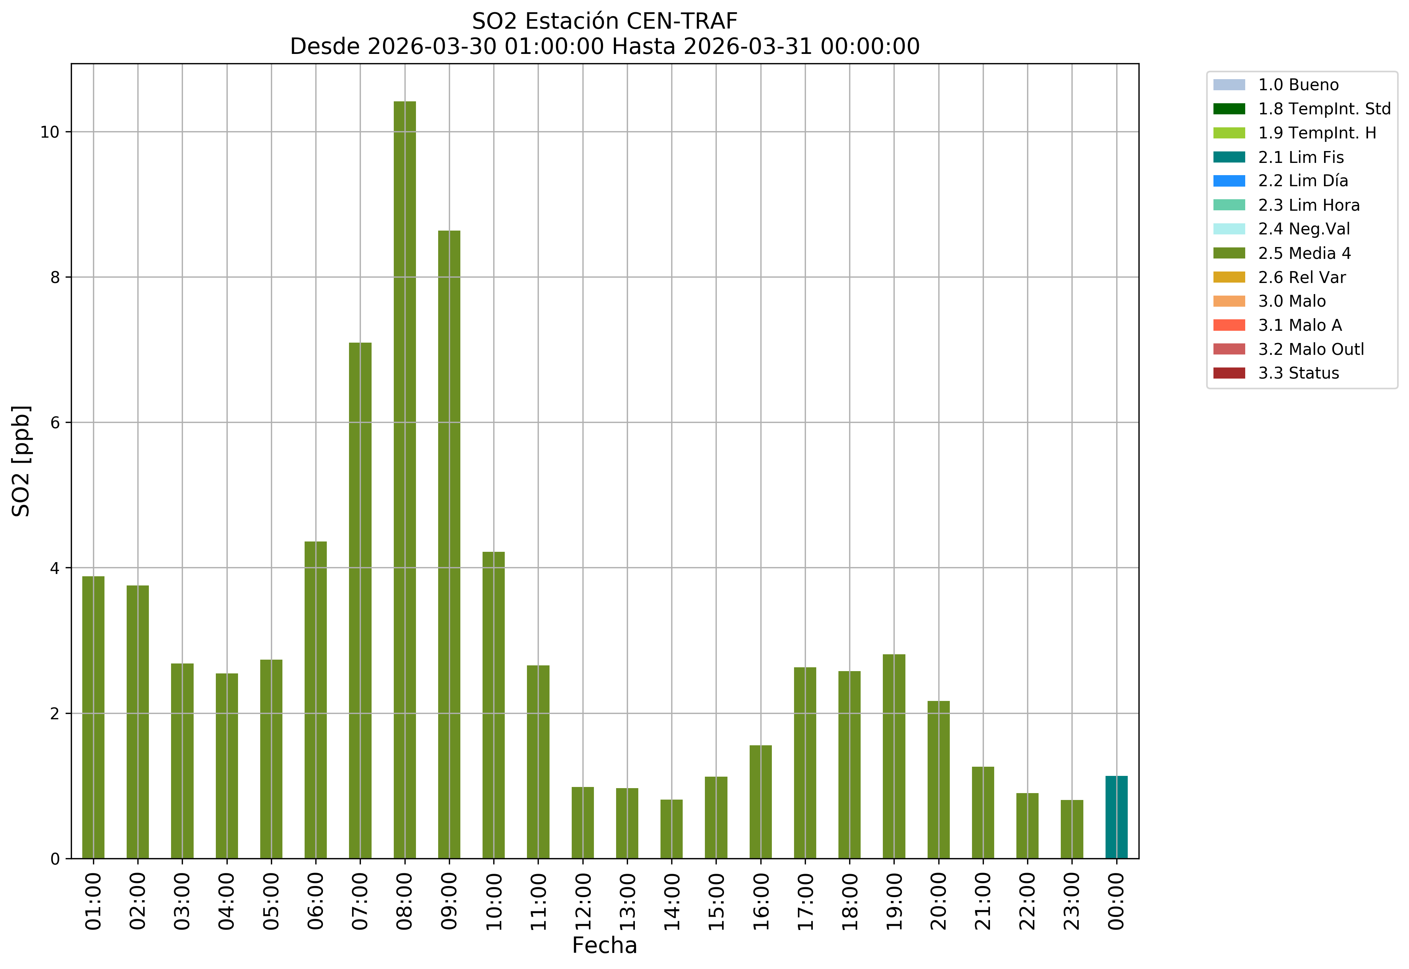Click the 3.1 Malo A legend swatch
1409x969 pixels.
[1228, 325]
